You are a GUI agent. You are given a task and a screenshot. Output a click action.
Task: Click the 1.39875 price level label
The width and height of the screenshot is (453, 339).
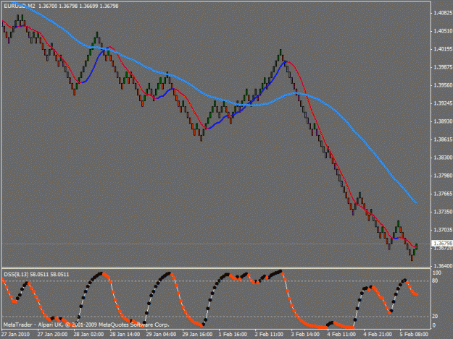(x=443, y=67)
